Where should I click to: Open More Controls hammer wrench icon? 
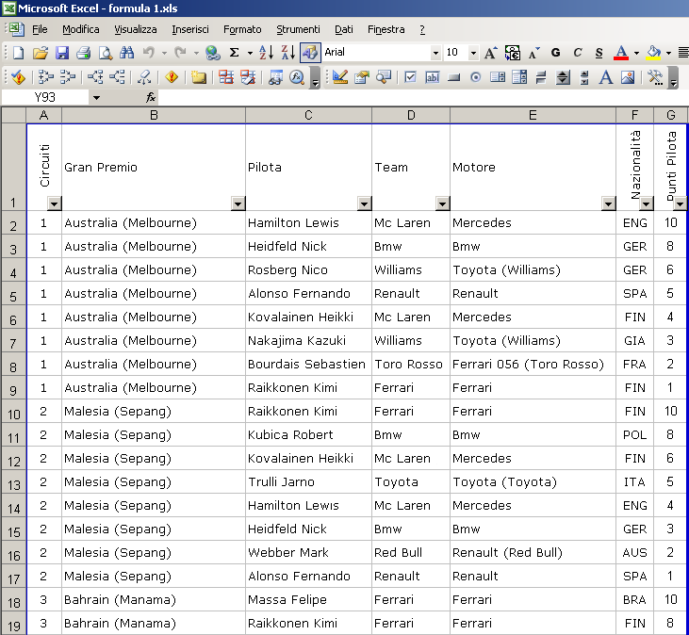[x=655, y=78]
